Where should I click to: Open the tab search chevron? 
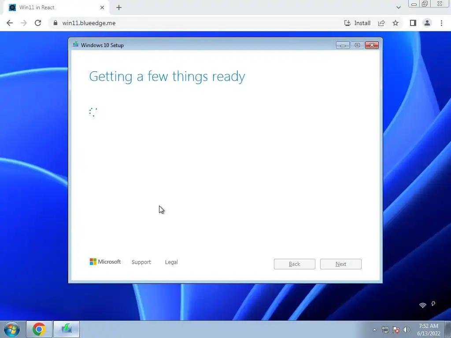[x=398, y=7]
